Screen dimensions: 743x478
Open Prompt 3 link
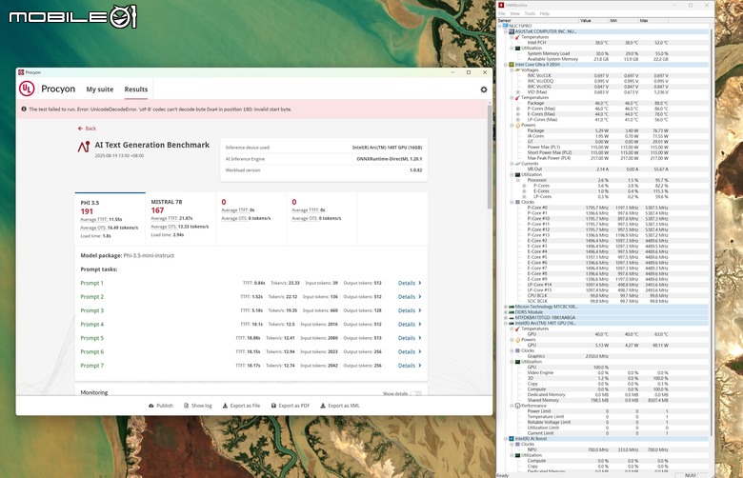(92, 310)
